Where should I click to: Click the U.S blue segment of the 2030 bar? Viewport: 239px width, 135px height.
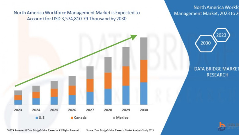(x=144, y=94)
